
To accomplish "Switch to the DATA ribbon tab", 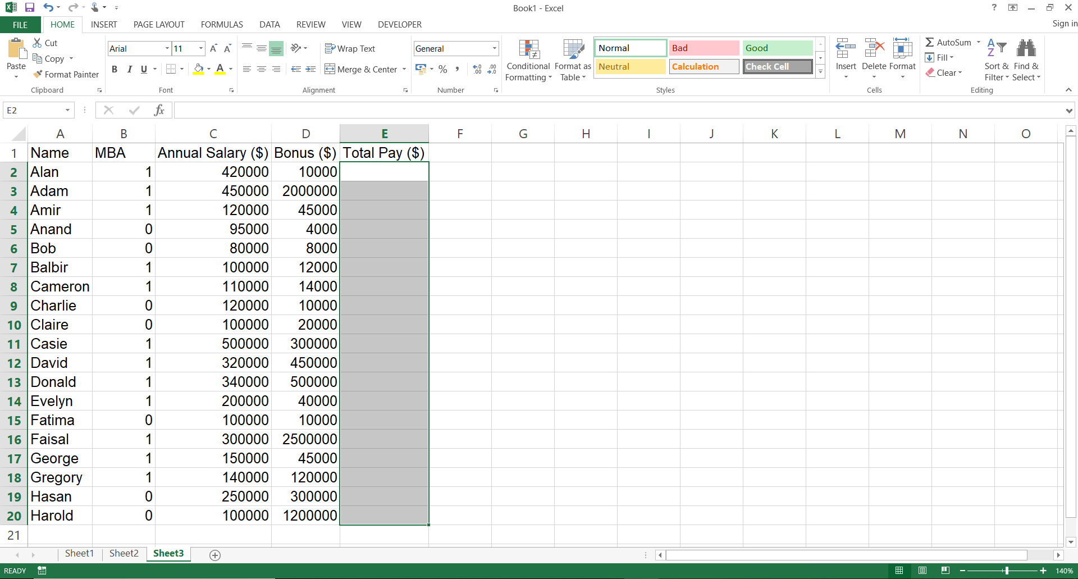I will click(x=269, y=25).
